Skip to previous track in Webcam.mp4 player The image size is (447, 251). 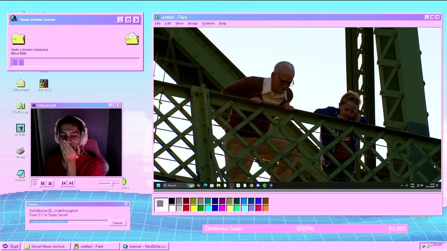64,183
